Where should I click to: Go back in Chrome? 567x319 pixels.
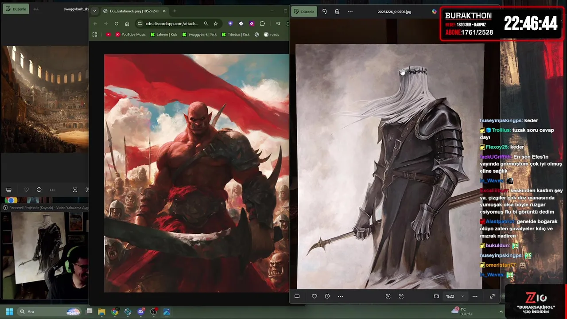click(95, 23)
